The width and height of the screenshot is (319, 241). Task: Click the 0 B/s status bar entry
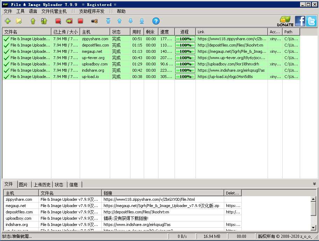pos(182,236)
